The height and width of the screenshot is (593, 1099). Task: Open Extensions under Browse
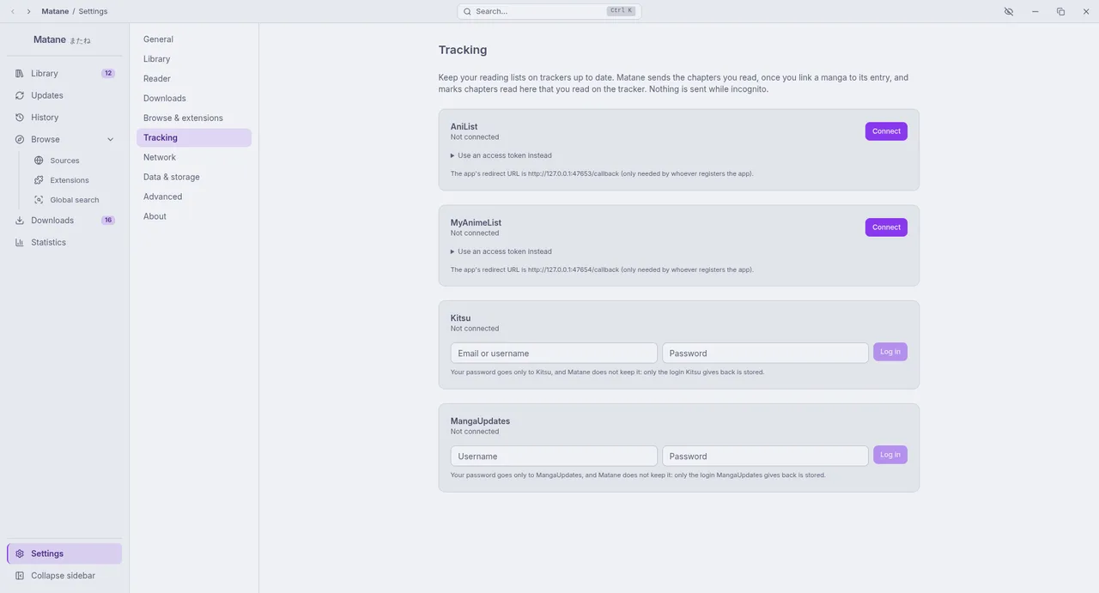click(75, 180)
